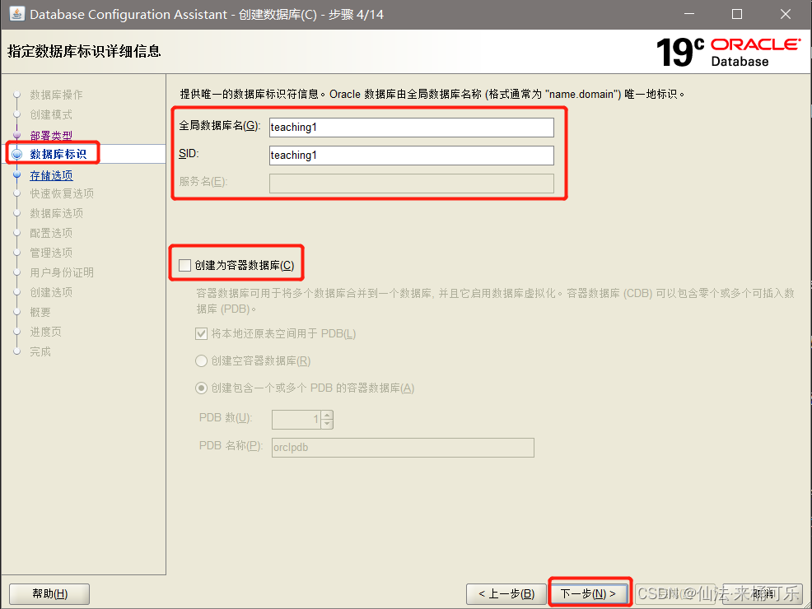Image resolution: width=812 pixels, height=609 pixels.
Task: Click the 数据库操作 step in sidebar
Action: pos(56,95)
